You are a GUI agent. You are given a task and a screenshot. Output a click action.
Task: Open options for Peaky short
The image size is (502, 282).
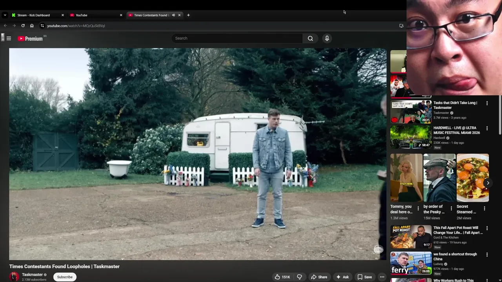[x=451, y=208]
